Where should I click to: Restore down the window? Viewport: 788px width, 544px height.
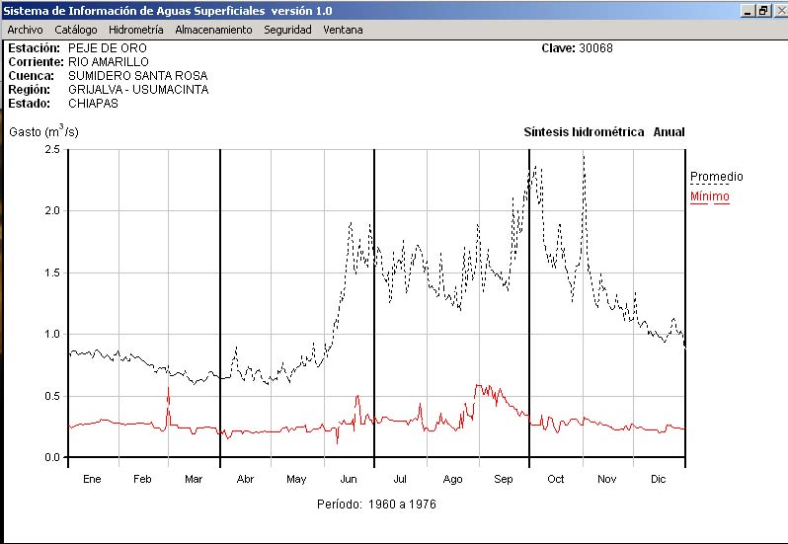pyautogui.click(x=763, y=10)
